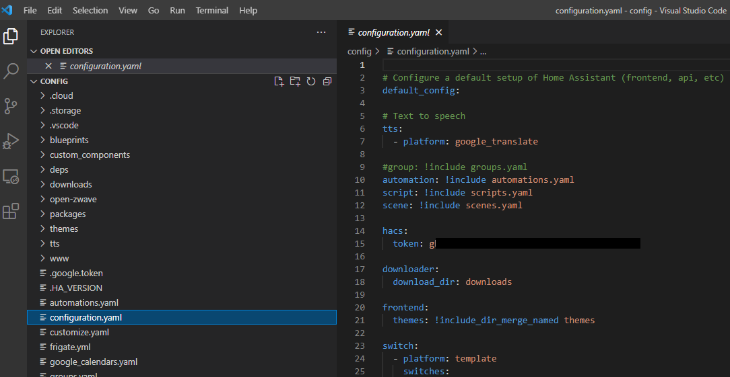Create new file in CONFIG folder
The width and height of the screenshot is (730, 377).
[279, 81]
